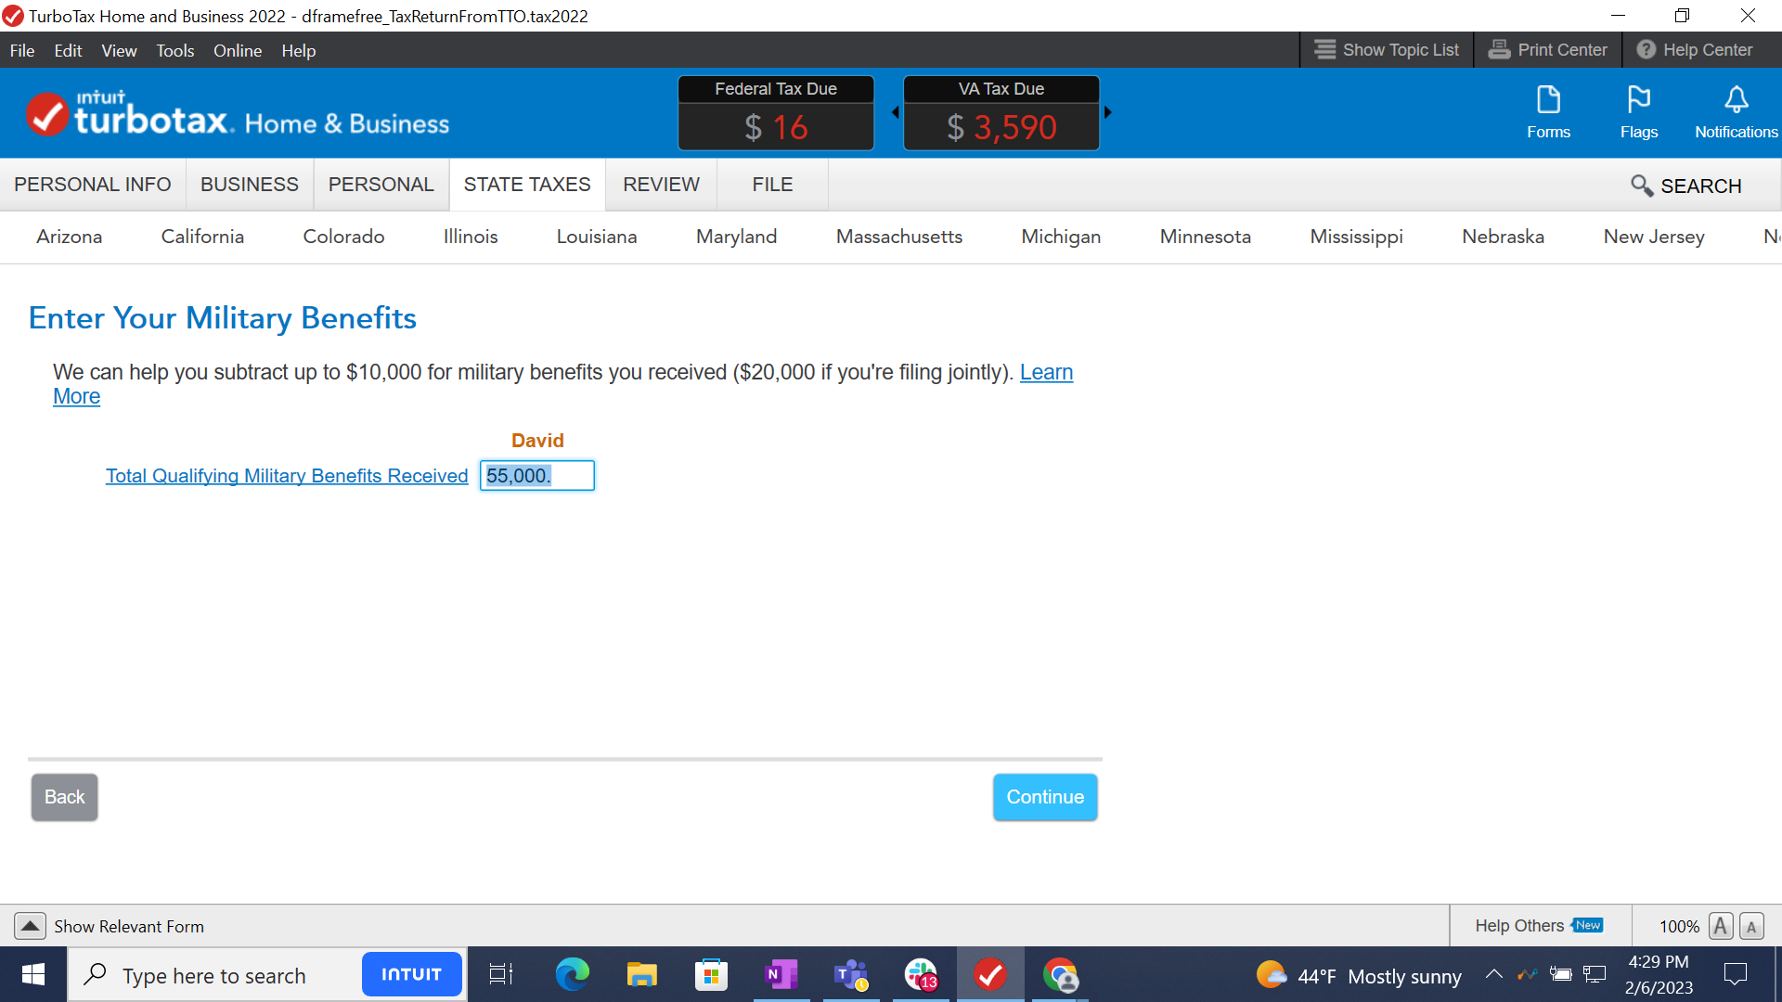The height and width of the screenshot is (1002, 1782).
Task: Click the left arrow beside VA Tax Due
Action: (896, 112)
